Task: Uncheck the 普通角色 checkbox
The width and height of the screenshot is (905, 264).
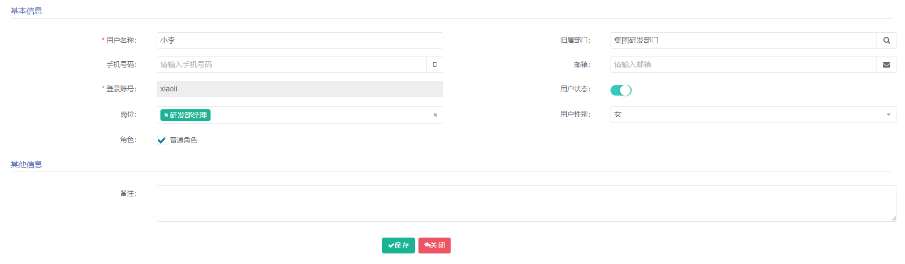Action: tap(161, 140)
